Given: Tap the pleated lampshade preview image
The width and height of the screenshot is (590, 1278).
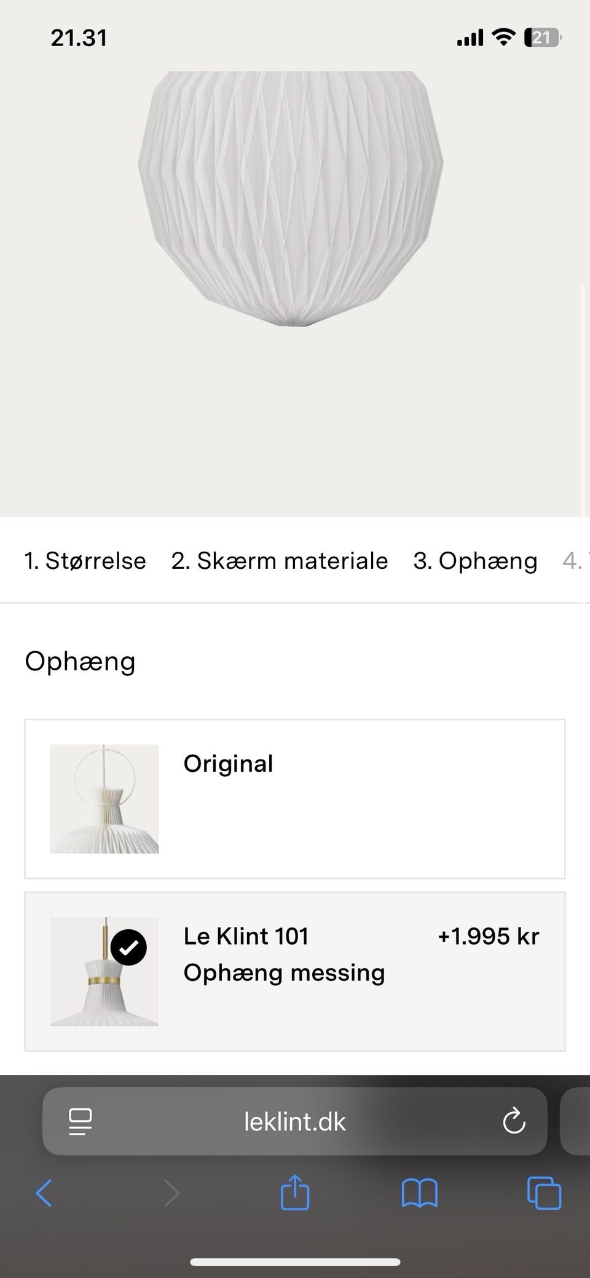Looking at the screenshot, I should click(291, 197).
